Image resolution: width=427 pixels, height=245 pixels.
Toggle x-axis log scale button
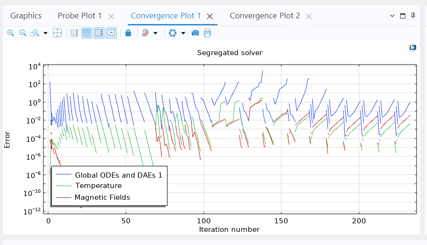point(75,33)
